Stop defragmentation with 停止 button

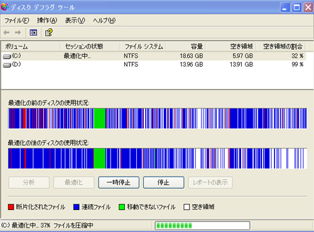point(164,182)
